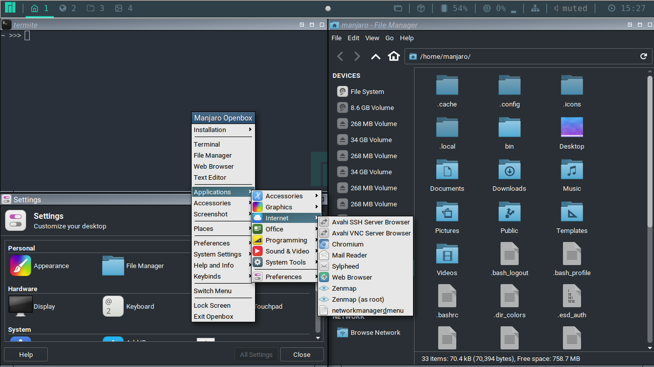654x367 pixels.
Task: Open the Downloads folder
Action: point(509,176)
